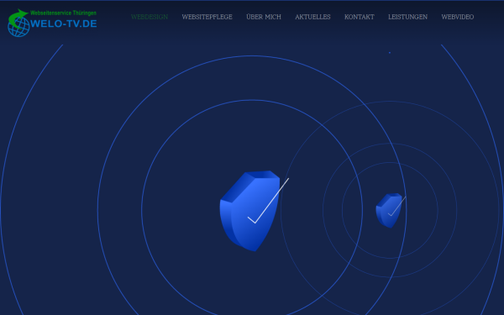Click the Webseitenservice Thüringen tagline
The width and height of the screenshot is (504, 315).
pos(63,13)
